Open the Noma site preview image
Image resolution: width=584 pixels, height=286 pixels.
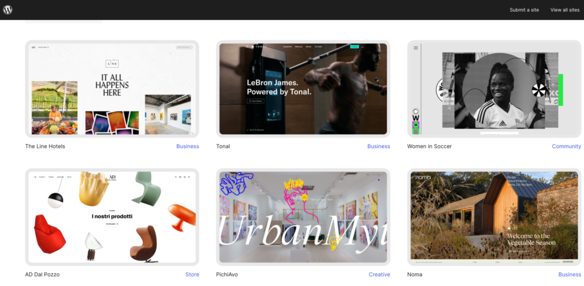494,217
